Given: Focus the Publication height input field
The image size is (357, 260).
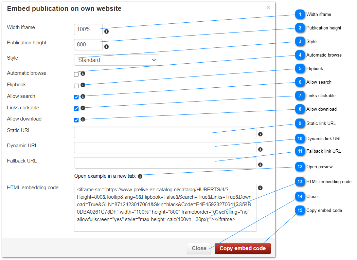Looking at the screenshot, I should click(x=88, y=45).
